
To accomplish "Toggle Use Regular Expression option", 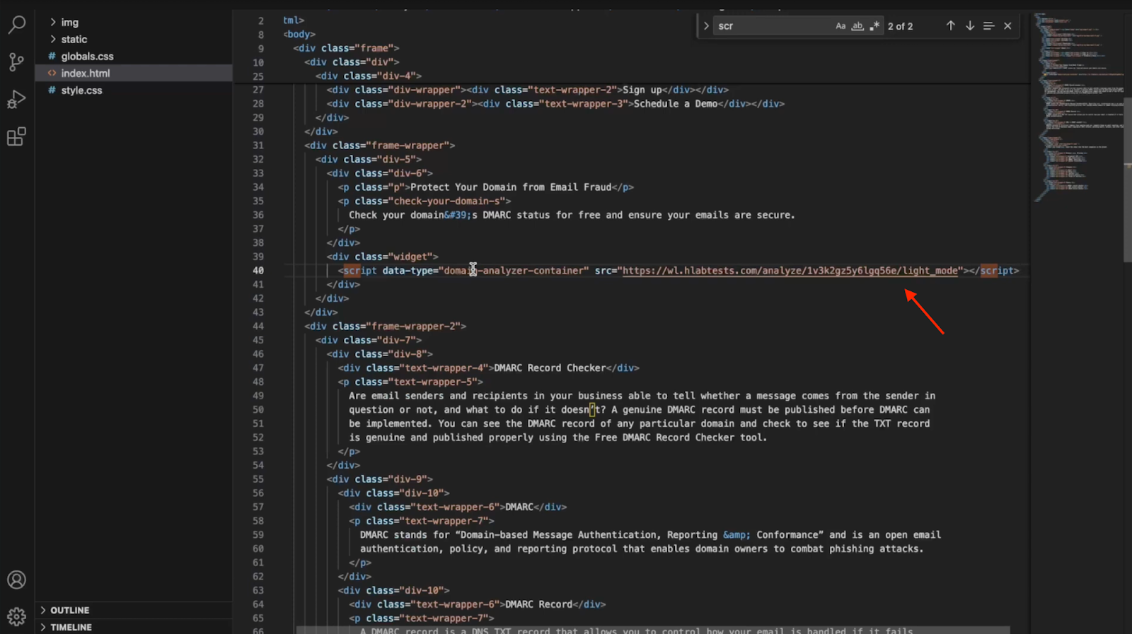I will click(874, 25).
